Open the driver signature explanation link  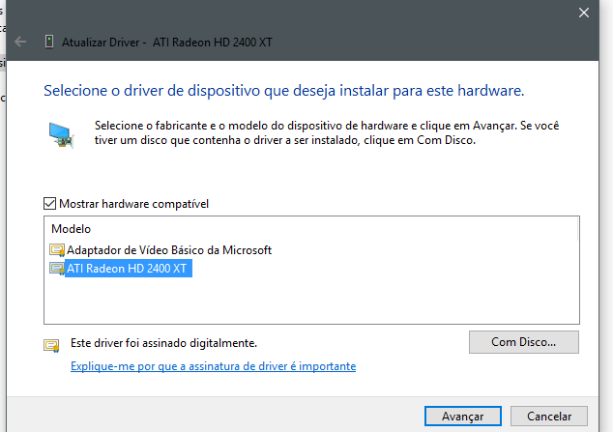pyautogui.click(x=213, y=366)
